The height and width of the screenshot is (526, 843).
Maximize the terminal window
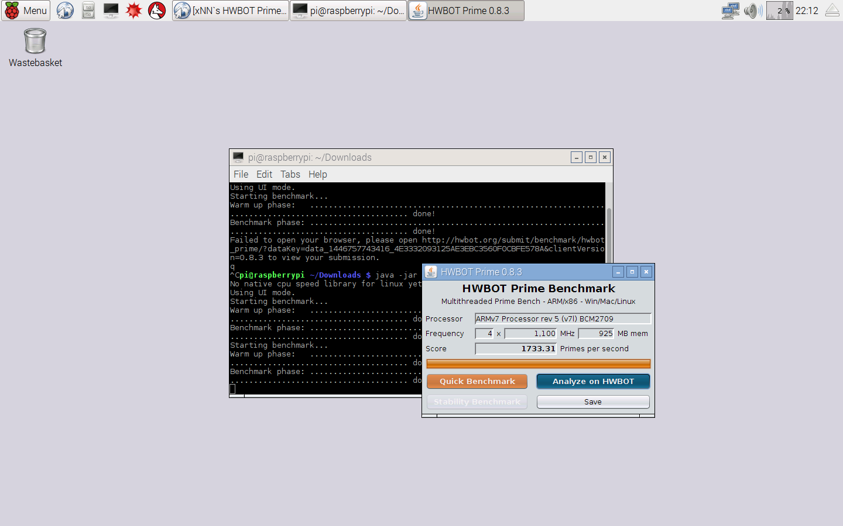coord(591,157)
